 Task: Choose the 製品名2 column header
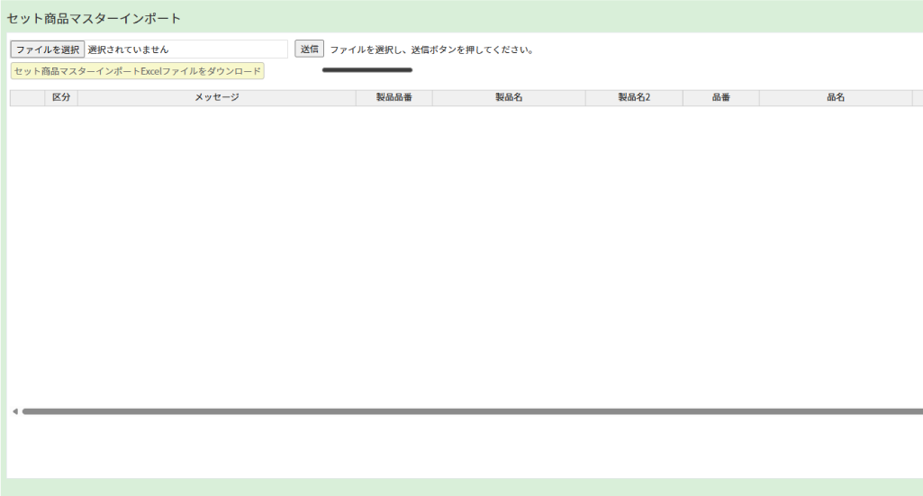(x=634, y=97)
